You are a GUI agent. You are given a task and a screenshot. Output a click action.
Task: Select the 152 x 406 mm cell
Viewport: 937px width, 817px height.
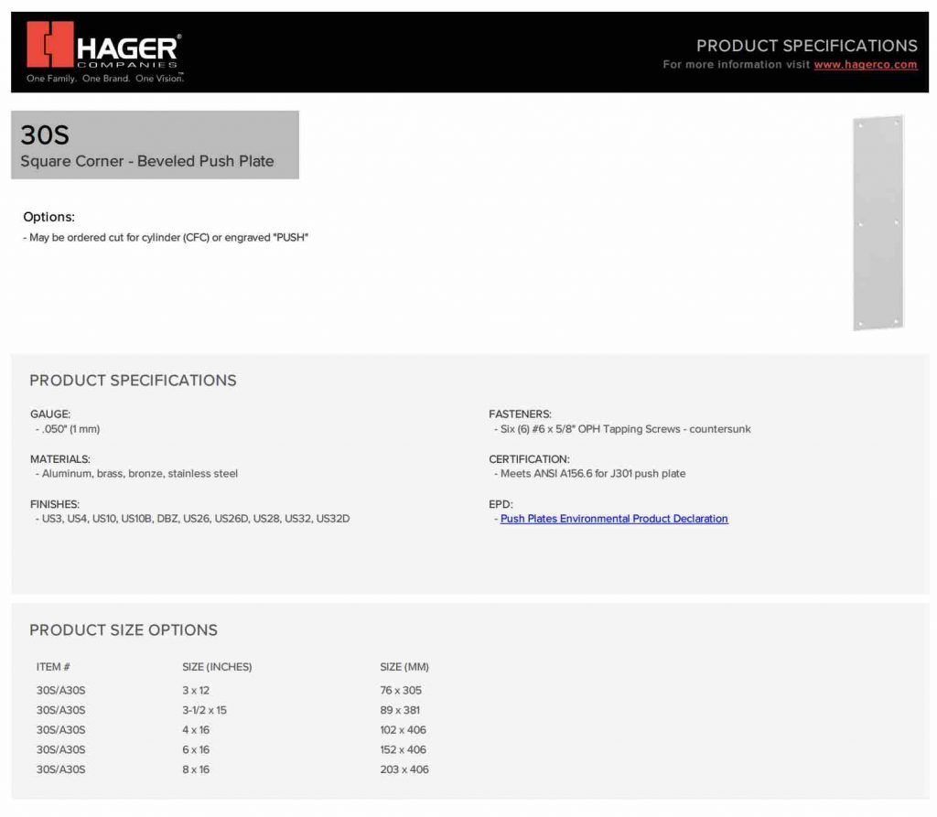(x=404, y=749)
